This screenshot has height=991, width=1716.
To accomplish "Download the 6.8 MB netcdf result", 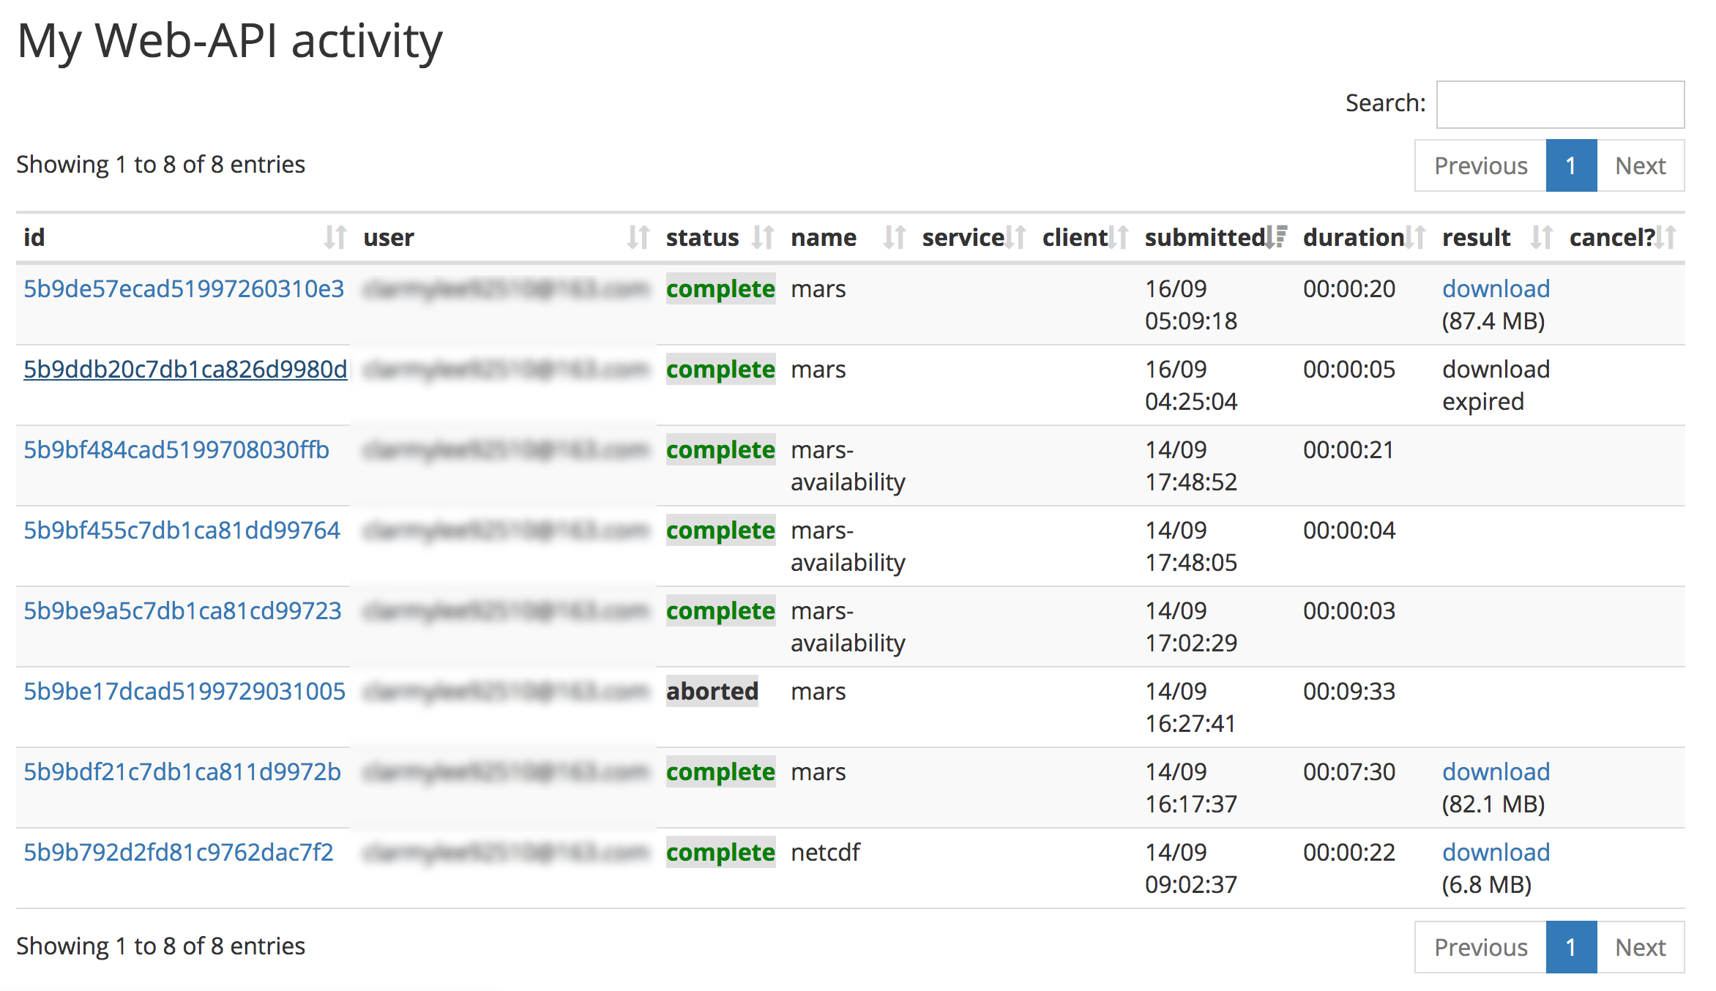I will (1496, 853).
